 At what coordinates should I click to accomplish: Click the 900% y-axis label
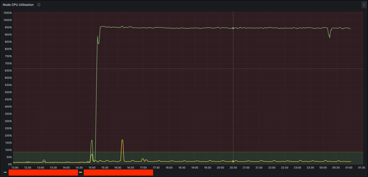(x=8, y=35)
